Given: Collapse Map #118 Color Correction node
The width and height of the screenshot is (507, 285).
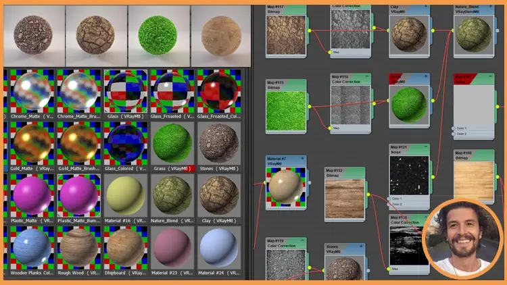Looking at the screenshot, I should click(367, 76).
